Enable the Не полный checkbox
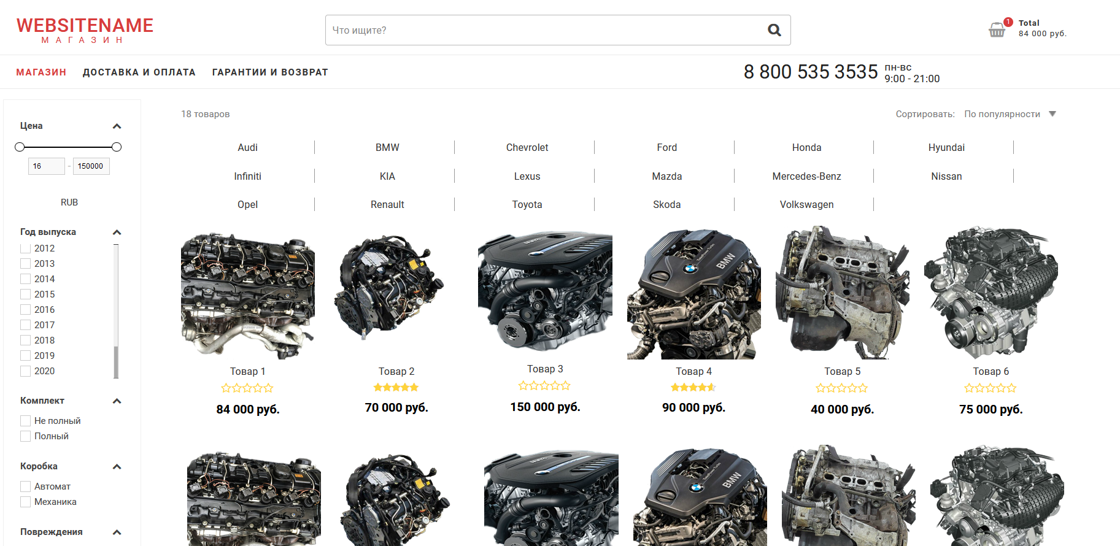This screenshot has height=546, width=1120. coord(25,421)
